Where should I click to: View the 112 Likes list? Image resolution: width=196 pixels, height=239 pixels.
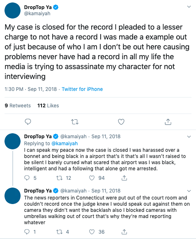click(48, 105)
